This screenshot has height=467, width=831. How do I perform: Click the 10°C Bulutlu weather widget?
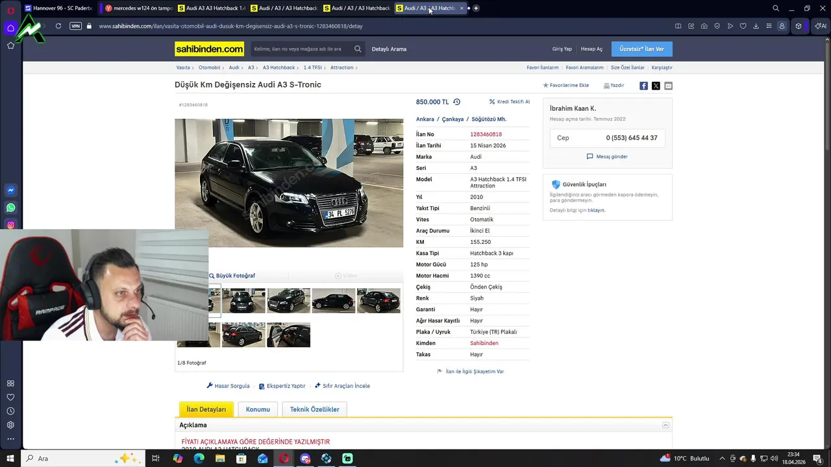pyautogui.click(x=685, y=459)
